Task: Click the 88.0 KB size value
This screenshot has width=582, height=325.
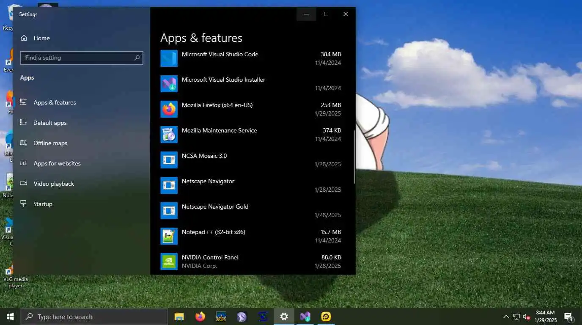Action: [331, 257]
